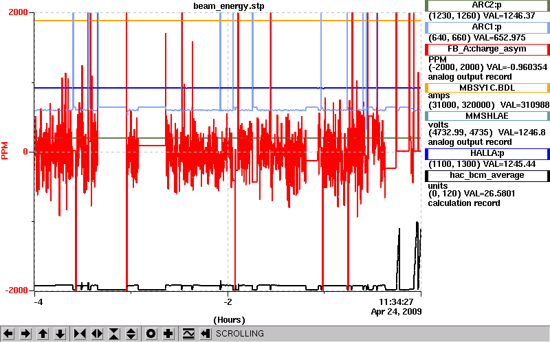Click the -2000 y-axis minimum label
The image size is (550, 342).
16,290
